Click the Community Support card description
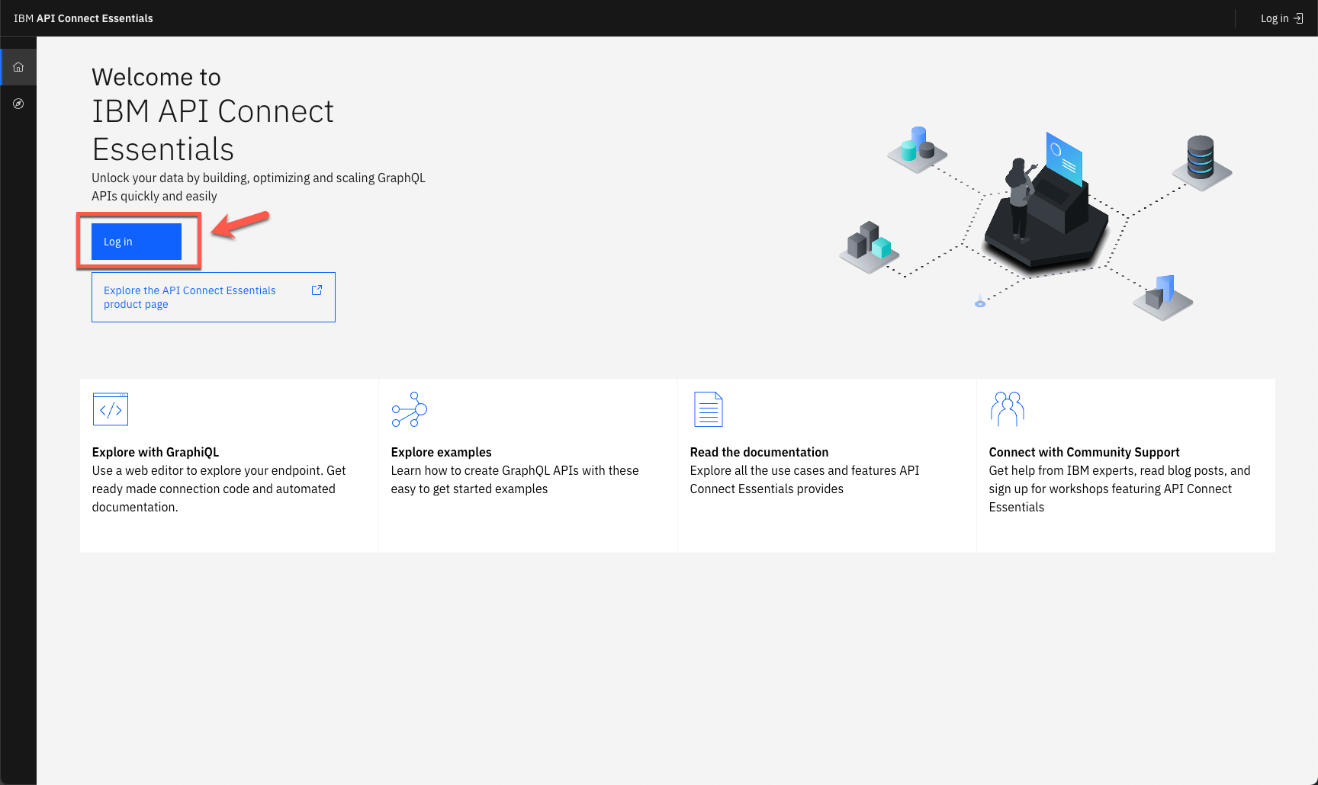The image size is (1318, 785). click(x=1119, y=489)
